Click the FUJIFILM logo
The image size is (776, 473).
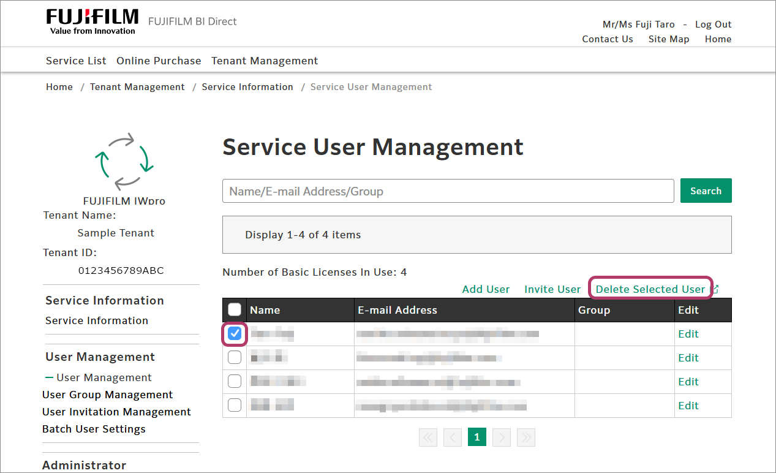coord(92,21)
